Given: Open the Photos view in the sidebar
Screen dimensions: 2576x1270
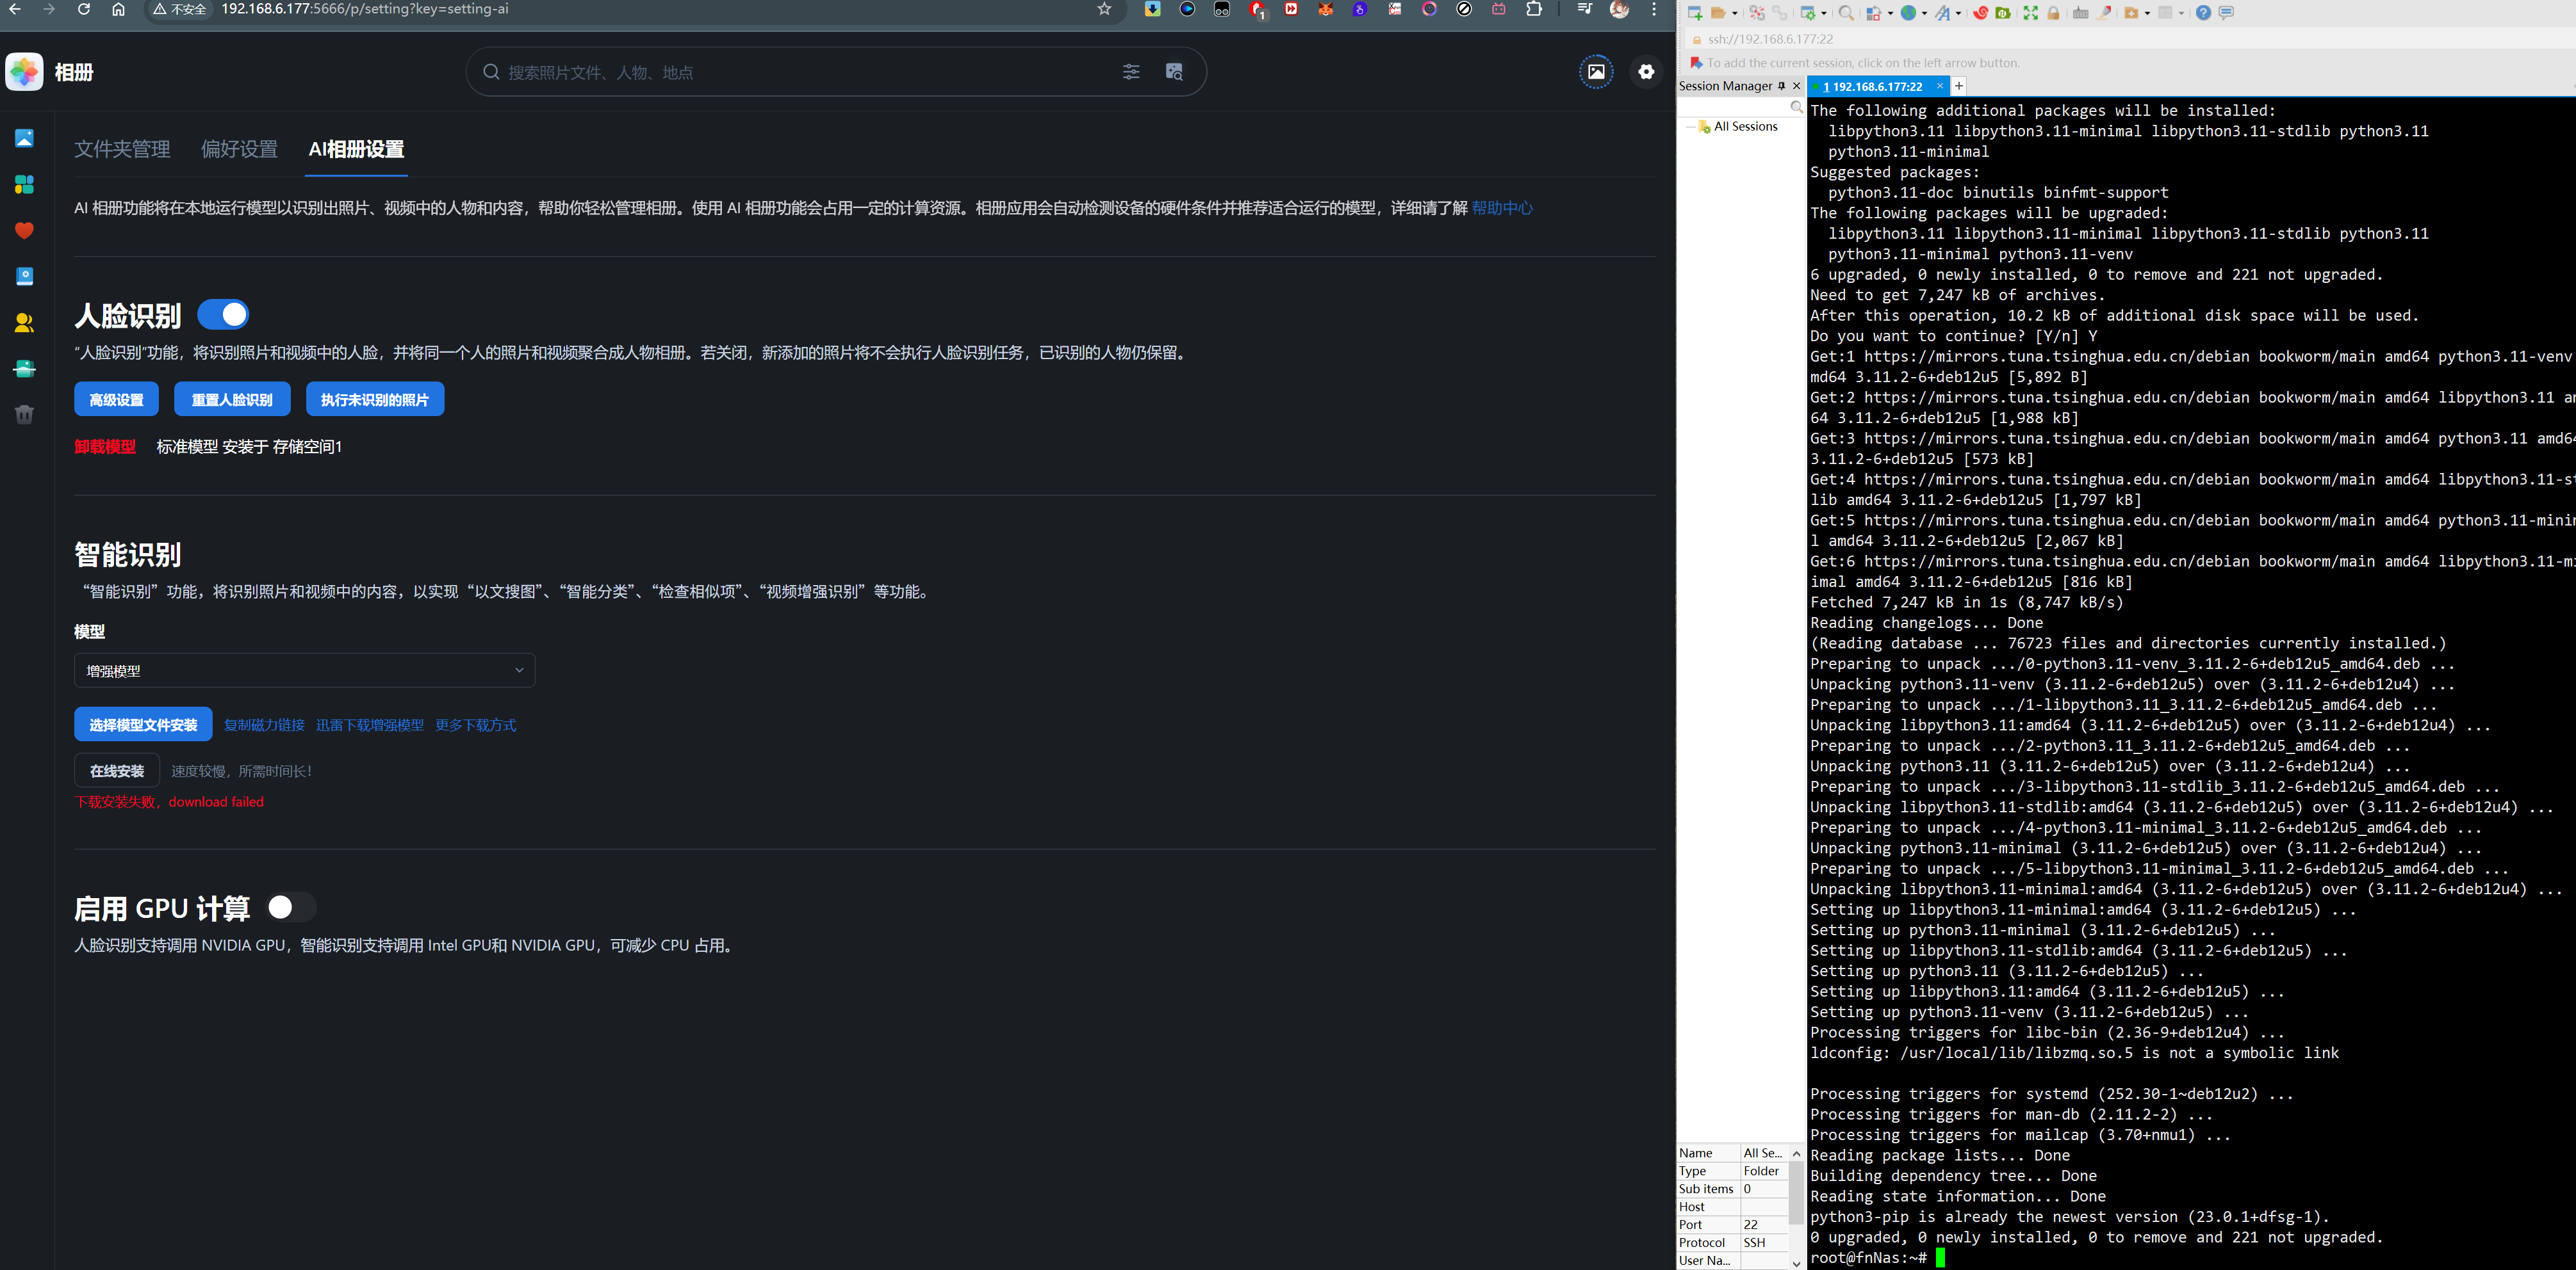Looking at the screenshot, I should click(25, 138).
